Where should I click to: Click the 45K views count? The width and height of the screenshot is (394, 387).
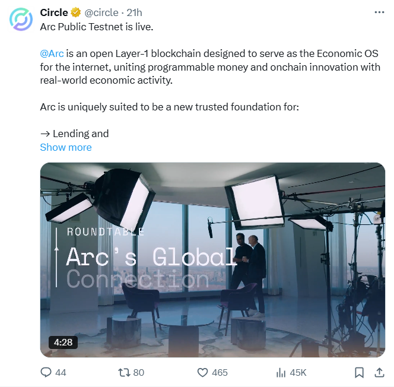[x=298, y=372]
